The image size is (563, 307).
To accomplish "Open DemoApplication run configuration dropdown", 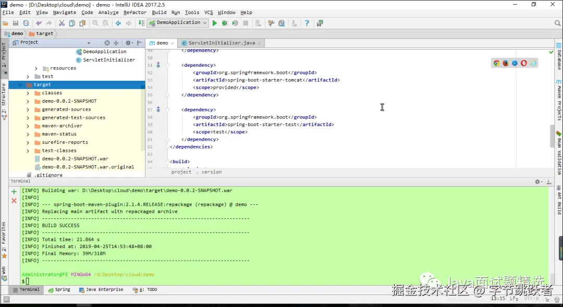I will click(x=178, y=22).
